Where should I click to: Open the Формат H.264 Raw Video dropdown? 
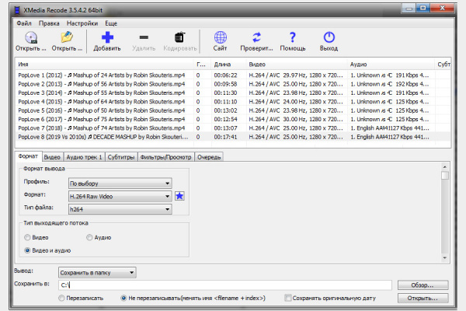pyautogui.click(x=120, y=197)
